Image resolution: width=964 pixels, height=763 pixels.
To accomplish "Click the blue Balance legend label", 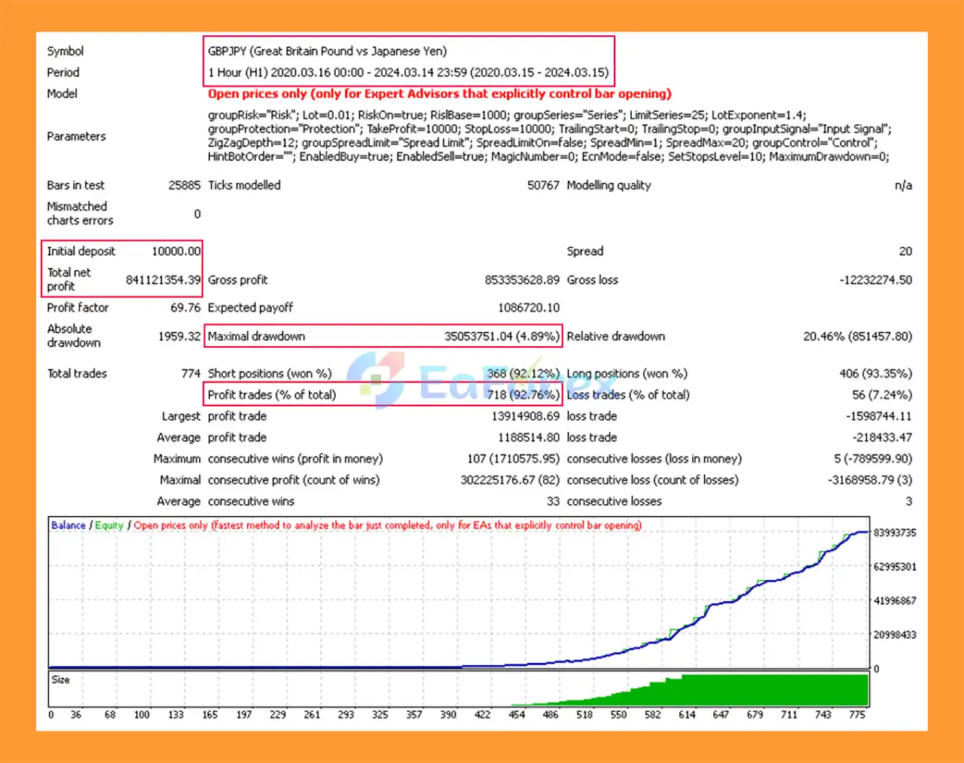I will [x=68, y=525].
